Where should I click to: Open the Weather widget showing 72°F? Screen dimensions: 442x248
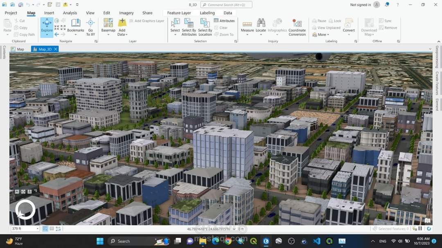tap(15, 241)
